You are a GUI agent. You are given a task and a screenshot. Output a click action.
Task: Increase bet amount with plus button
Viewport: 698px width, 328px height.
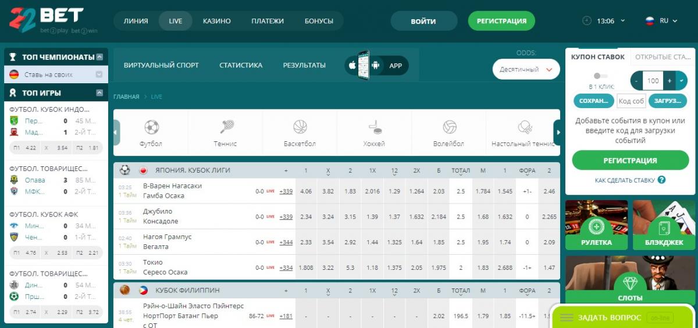(669, 81)
